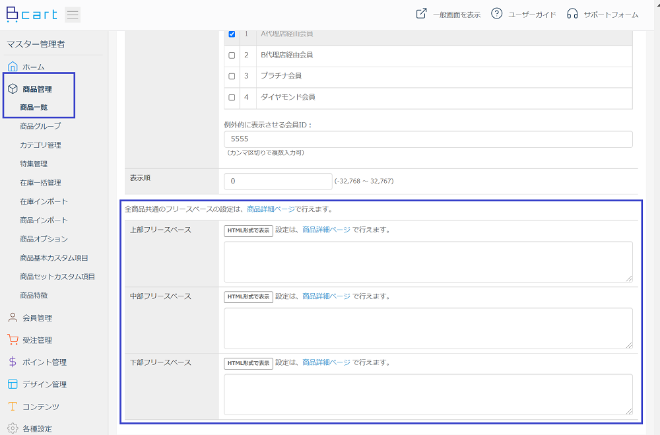Image resolution: width=660 pixels, height=435 pixels.
Task: Open the question mark help icon
Action: point(497,13)
